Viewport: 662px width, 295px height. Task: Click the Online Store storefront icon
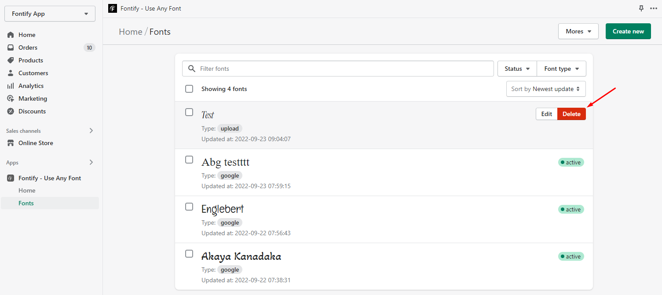click(11, 143)
